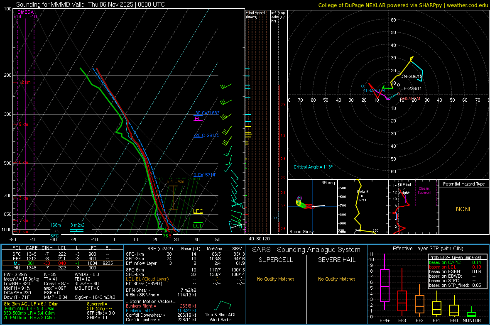Click the STP (fix) = 0.0 value
The width and height of the screenshot is (490, 325).
coord(101,313)
